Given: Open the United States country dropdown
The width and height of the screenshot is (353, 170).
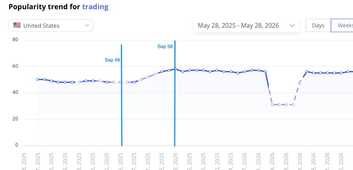Looking at the screenshot, I should (51, 25).
